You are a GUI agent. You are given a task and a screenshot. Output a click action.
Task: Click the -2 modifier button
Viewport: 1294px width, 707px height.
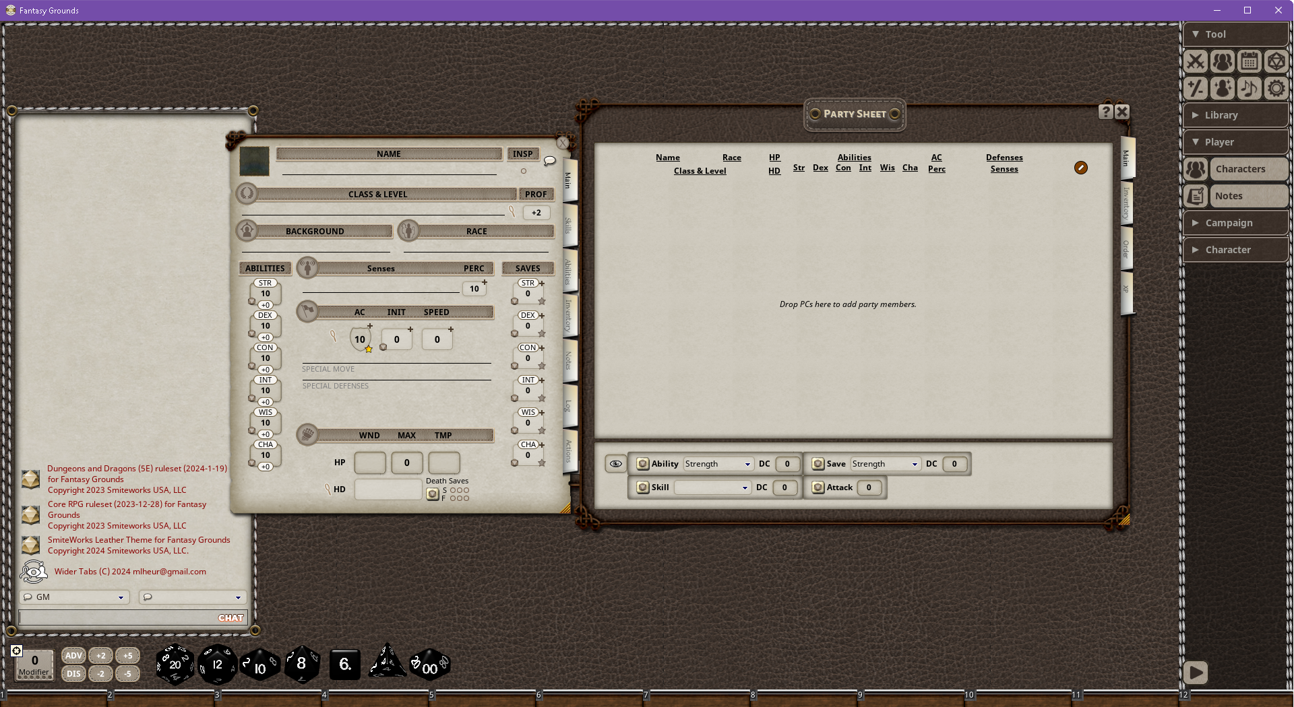tap(100, 673)
